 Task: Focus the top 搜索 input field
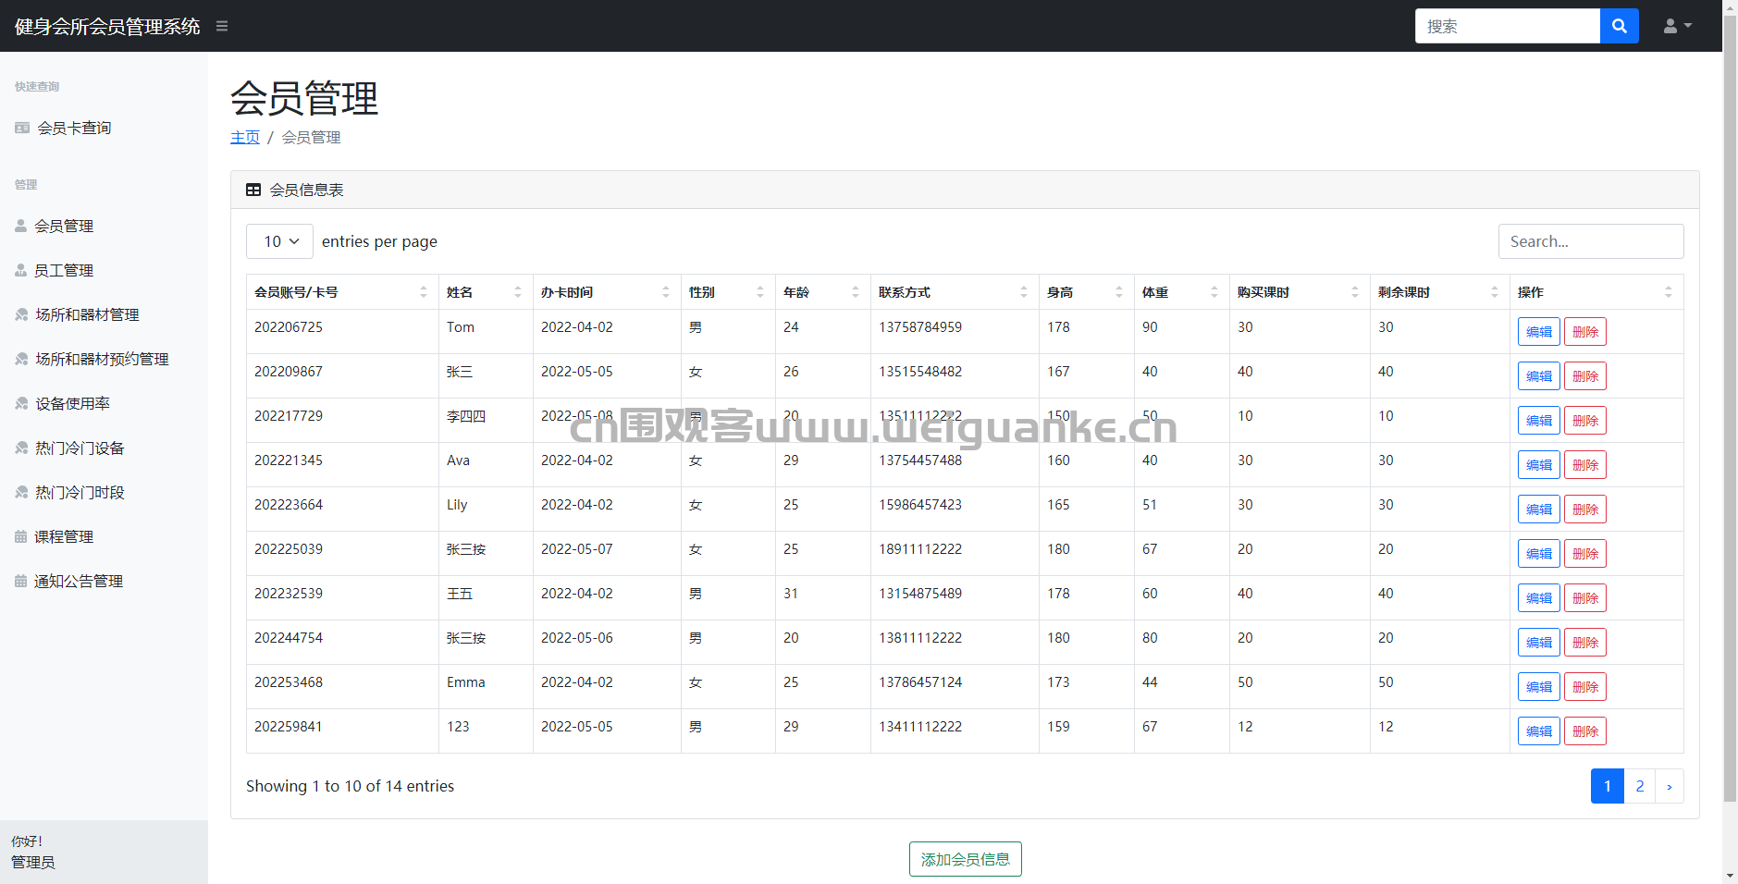tap(1508, 26)
